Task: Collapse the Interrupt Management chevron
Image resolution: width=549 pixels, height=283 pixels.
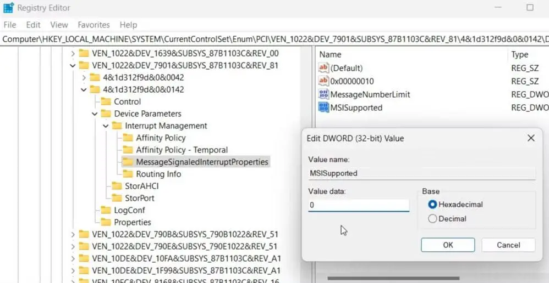Action: pos(106,126)
